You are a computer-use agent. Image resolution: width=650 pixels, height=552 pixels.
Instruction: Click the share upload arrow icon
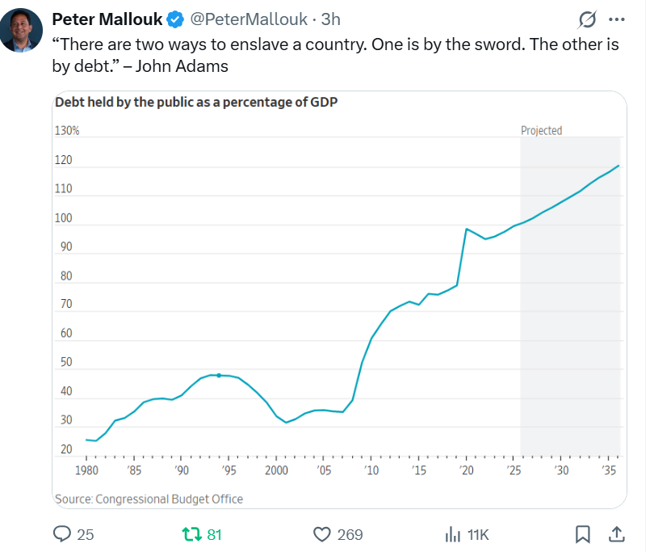coord(615,533)
